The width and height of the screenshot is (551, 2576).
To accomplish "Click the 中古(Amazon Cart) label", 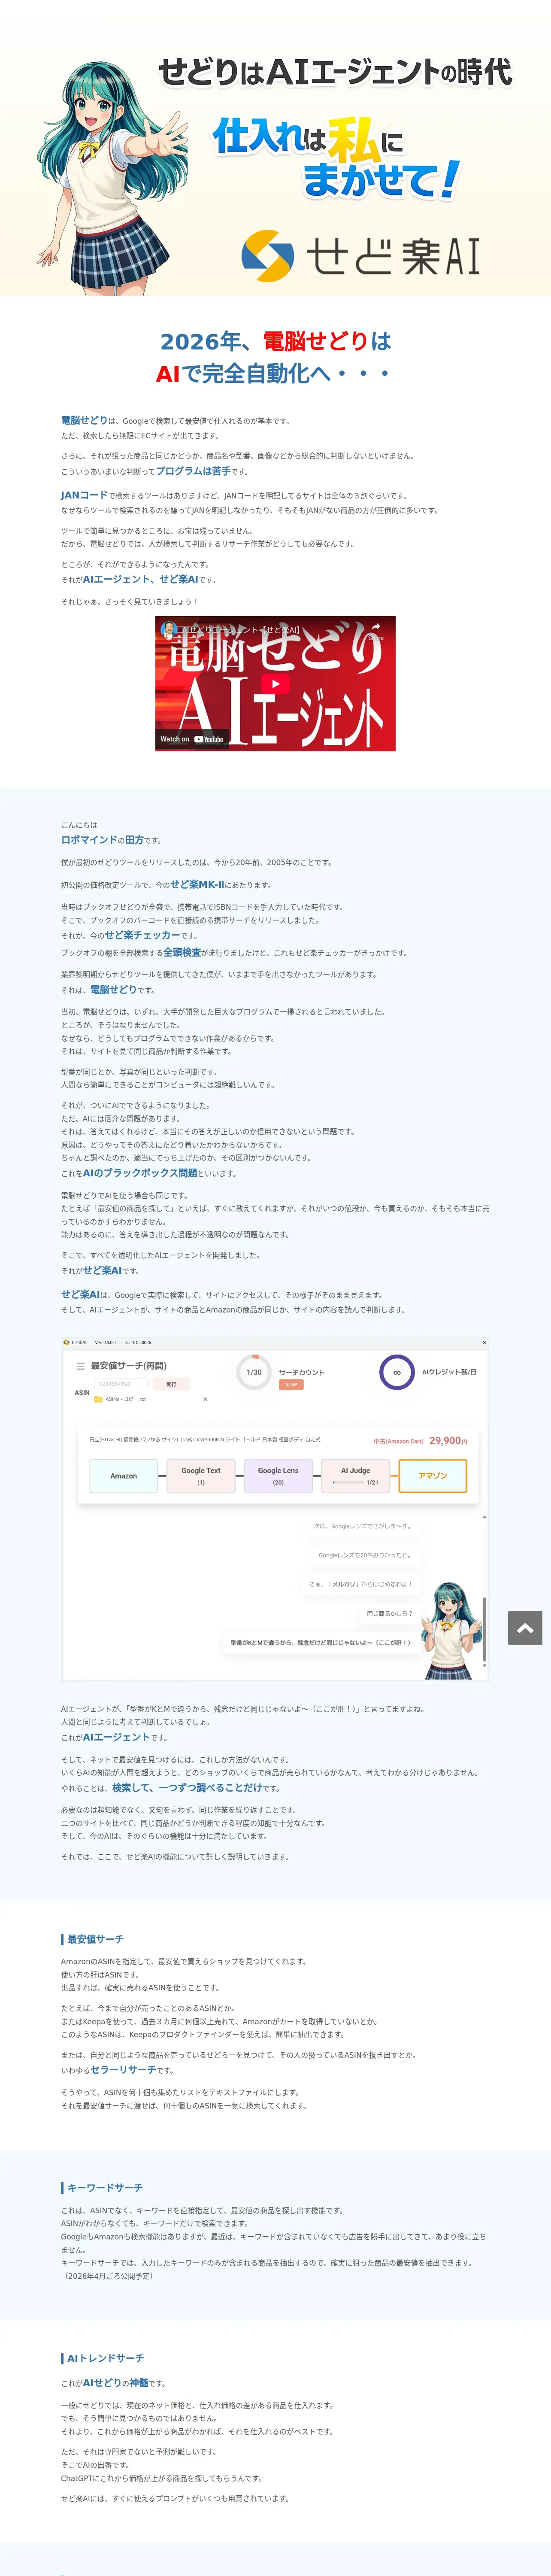I will coord(399,1442).
